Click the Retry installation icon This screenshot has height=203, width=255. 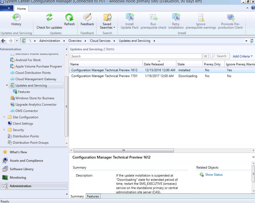click(176, 17)
